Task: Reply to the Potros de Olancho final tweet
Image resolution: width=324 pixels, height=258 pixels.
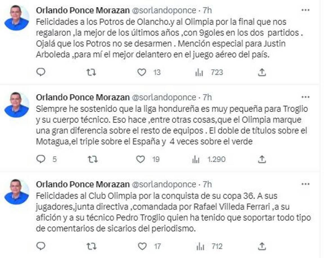Action: tap(41, 72)
